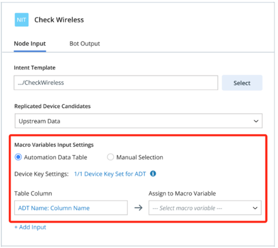The width and height of the screenshot is (278, 248).
Task: Click the Macro Variables Input Settings heading
Action: click(54, 145)
